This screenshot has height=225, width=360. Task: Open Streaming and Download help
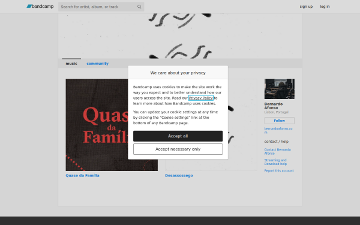275,162
